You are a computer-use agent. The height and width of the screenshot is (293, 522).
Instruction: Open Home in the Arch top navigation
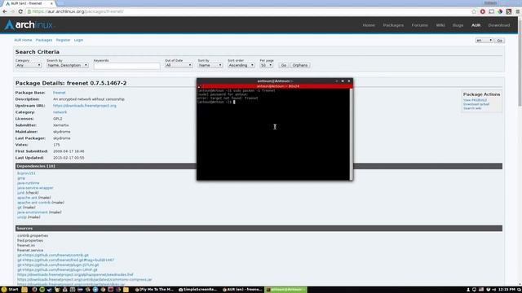pos(369,25)
